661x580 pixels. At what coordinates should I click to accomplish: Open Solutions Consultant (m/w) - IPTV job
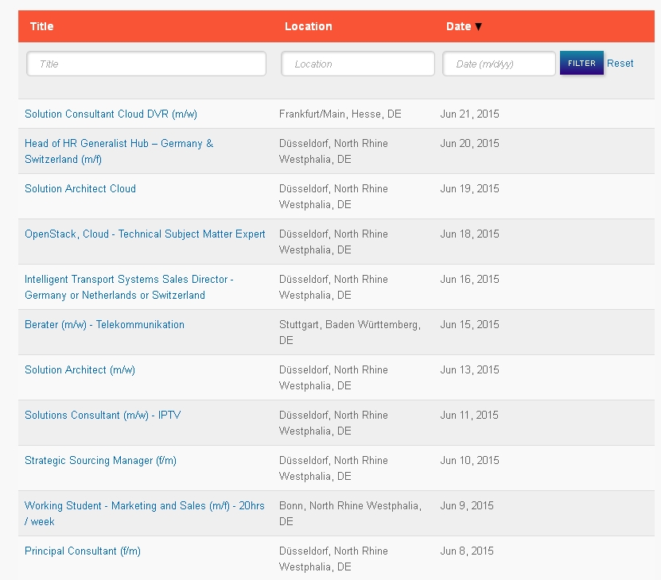pyautogui.click(x=103, y=416)
